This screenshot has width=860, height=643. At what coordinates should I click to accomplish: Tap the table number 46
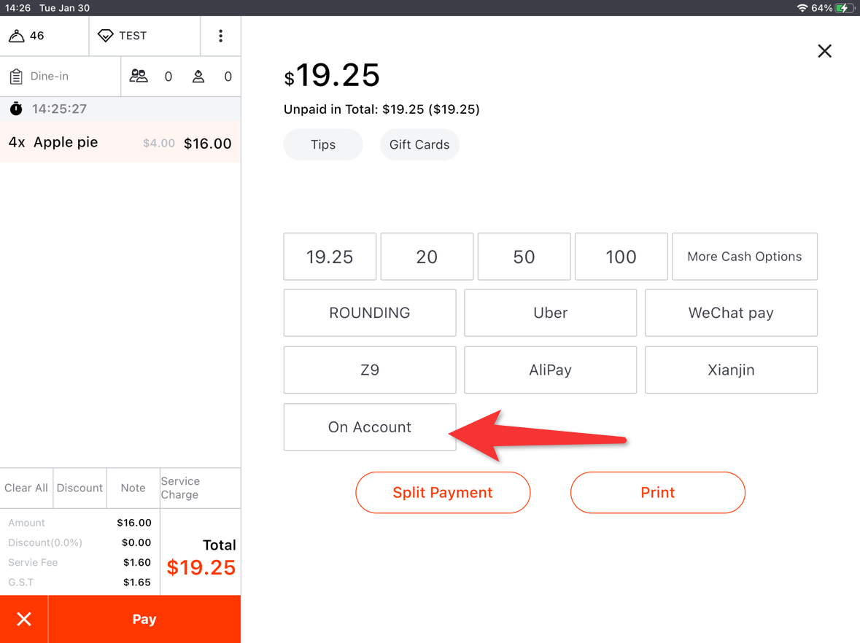(x=36, y=36)
